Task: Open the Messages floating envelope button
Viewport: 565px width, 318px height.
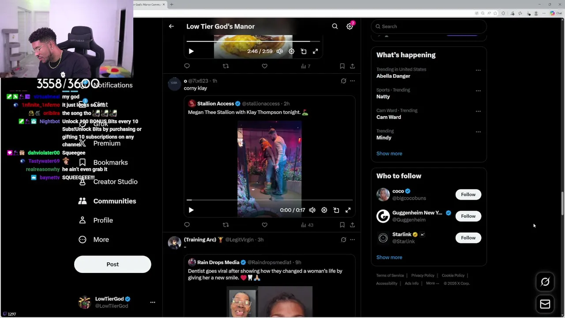Action: [545, 304]
